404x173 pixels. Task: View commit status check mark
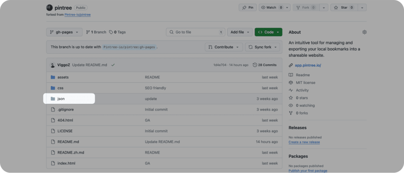click(x=113, y=65)
